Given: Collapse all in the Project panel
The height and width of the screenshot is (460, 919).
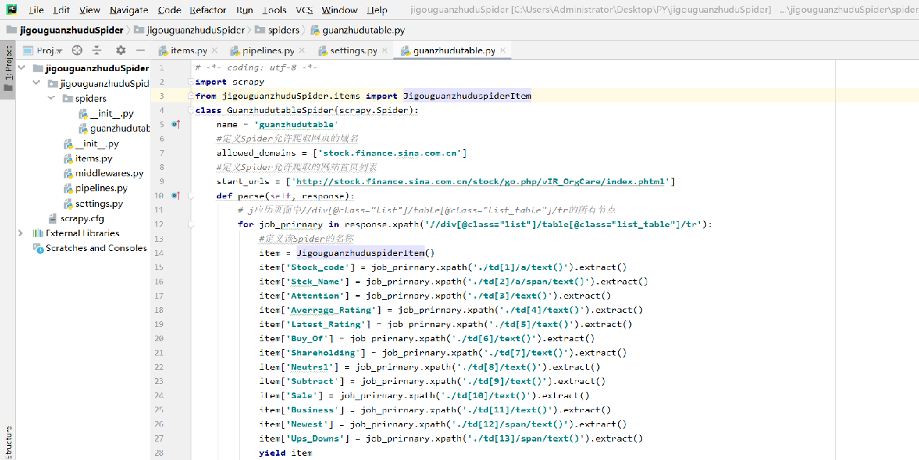Looking at the screenshot, I should pyautogui.click(x=97, y=50).
